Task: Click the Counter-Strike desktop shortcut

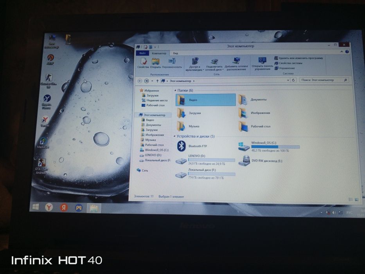Action: tap(49, 81)
